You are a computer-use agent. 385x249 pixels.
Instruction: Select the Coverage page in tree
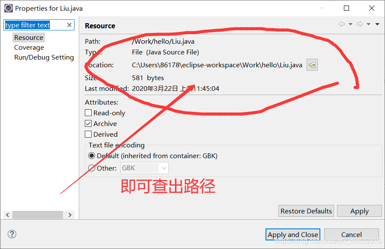(x=29, y=48)
